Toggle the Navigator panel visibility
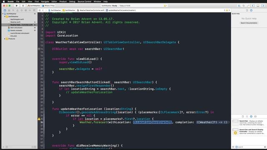This screenshot has height=150, width=267. point(254,6)
